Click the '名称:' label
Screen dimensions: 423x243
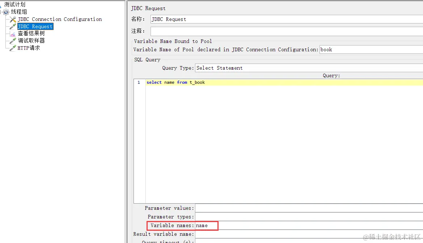coord(138,19)
